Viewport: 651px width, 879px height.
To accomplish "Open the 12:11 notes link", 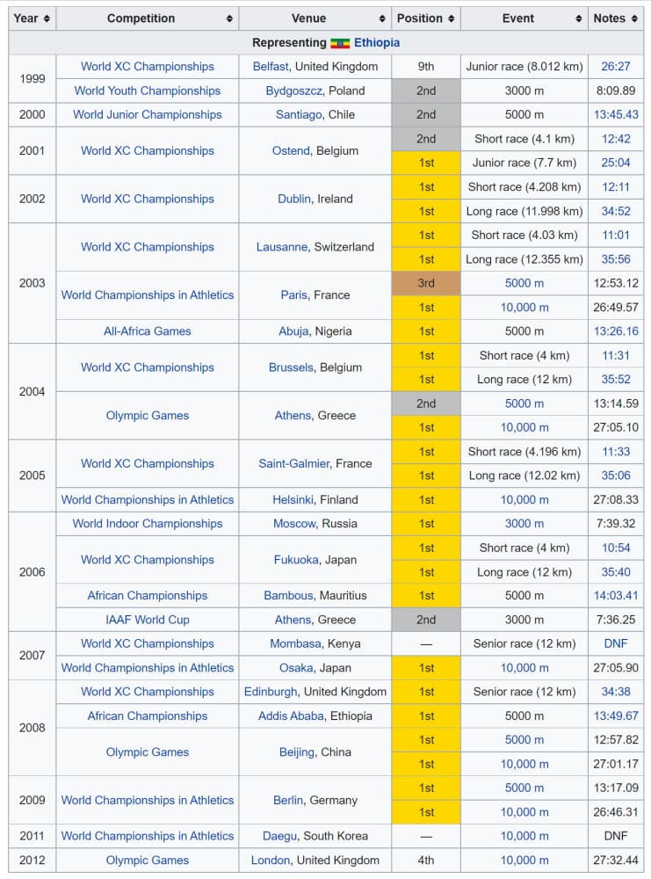I will click(x=616, y=187).
